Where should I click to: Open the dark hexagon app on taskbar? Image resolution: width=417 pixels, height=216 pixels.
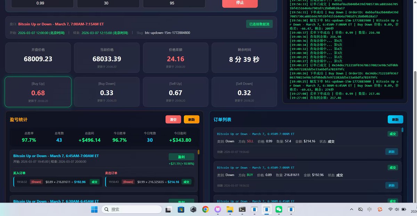[x=193, y=209]
